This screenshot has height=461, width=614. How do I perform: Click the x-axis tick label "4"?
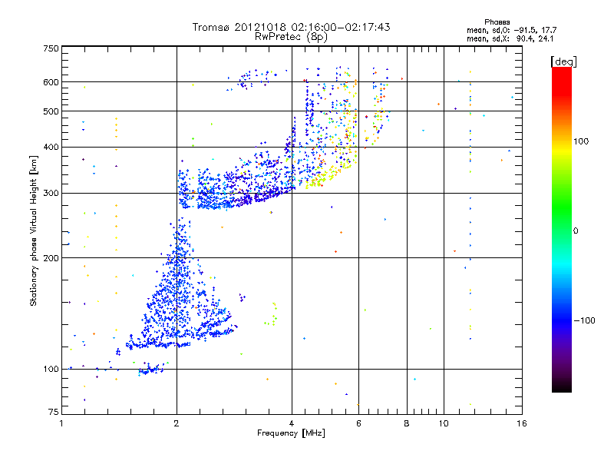coord(292,423)
